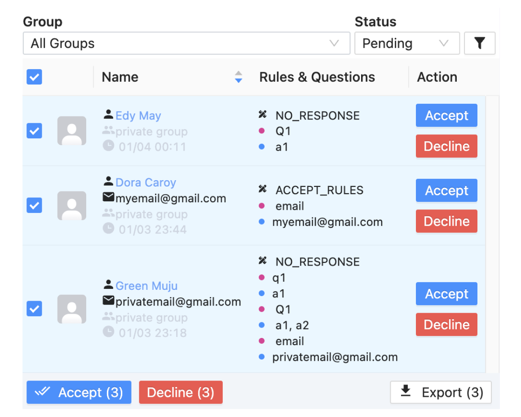This screenshot has height=417, width=521.
Task: Open Dora Caroy's profile link
Action: point(146,182)
